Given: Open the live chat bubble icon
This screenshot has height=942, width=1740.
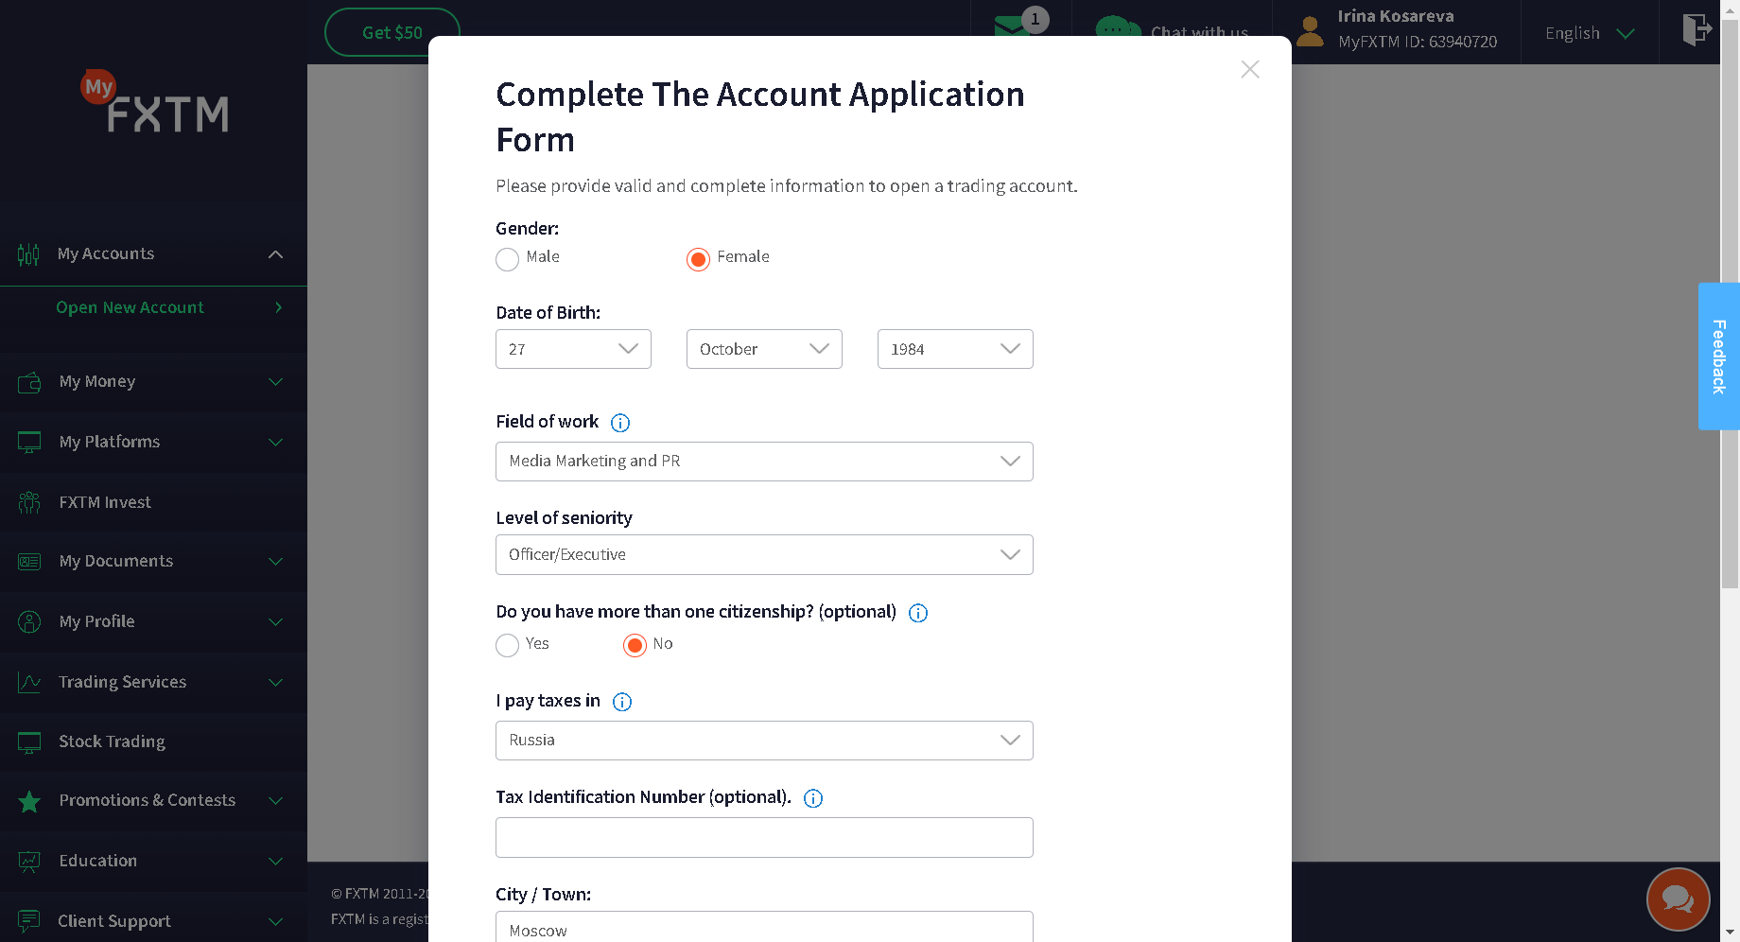Looking at the screenshot, I should (x=1678, y=898).
